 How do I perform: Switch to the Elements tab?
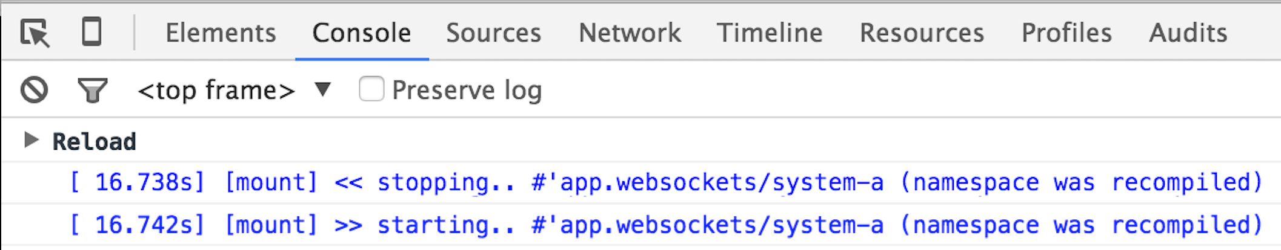point(221,33)
